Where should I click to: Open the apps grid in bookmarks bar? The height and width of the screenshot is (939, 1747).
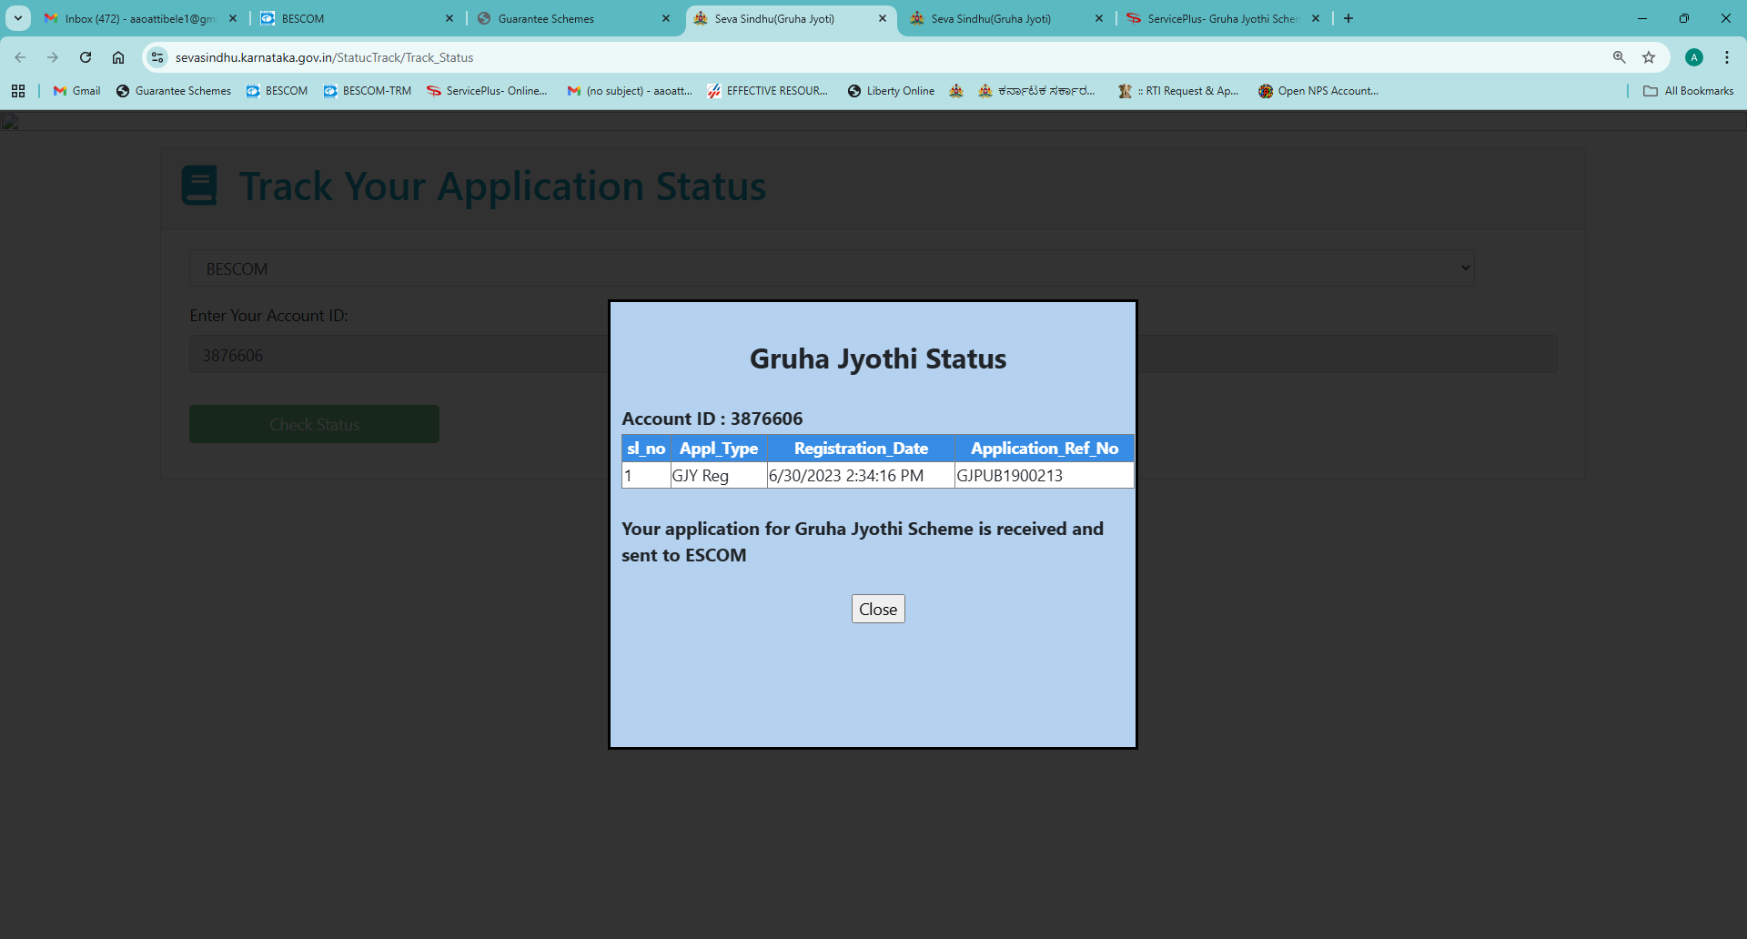[18, 91]
